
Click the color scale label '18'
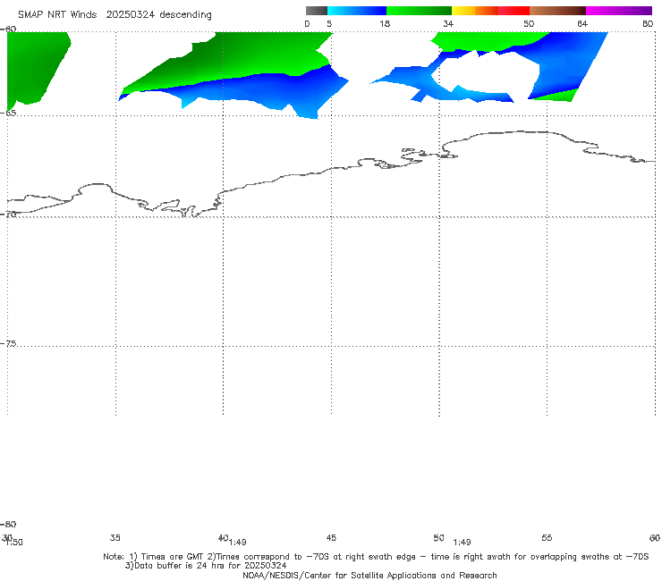(385, 23)
